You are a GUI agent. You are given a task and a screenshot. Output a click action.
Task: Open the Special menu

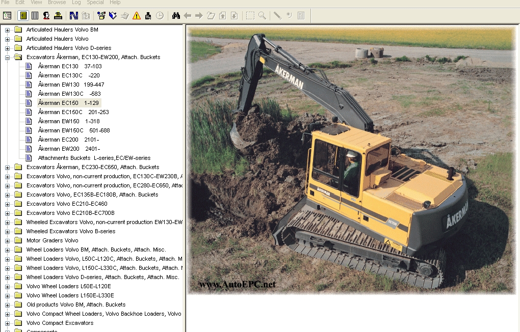[x=95, y=3]
